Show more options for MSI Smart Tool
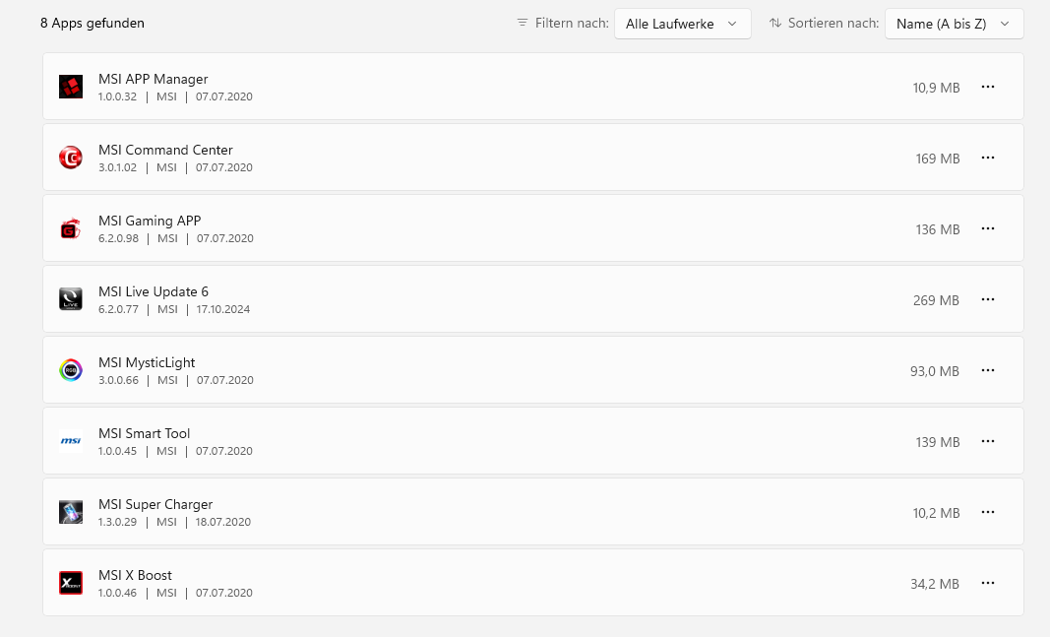Image resolution: width=1050 pixels, height=637 pixels. coord(988,441)
